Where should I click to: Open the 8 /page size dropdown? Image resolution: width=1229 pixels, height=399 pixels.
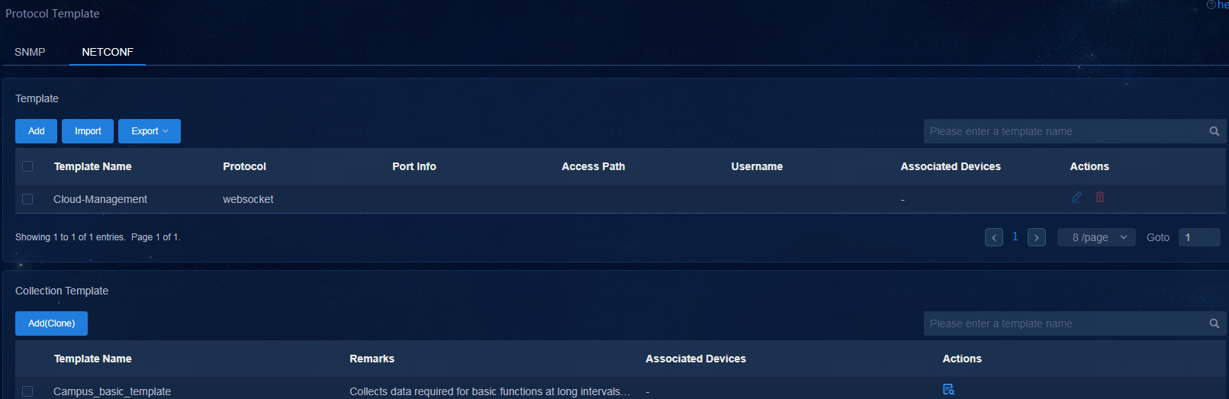pos(1096,237)
